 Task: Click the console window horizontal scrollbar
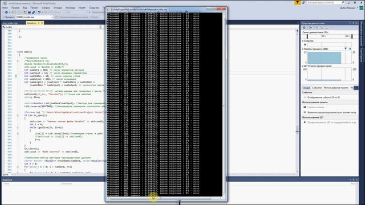coord(165,198)
